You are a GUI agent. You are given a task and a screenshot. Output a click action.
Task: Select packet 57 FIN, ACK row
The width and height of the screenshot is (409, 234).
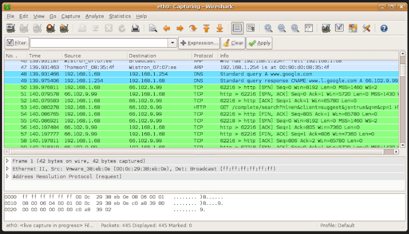coord(202,134)
